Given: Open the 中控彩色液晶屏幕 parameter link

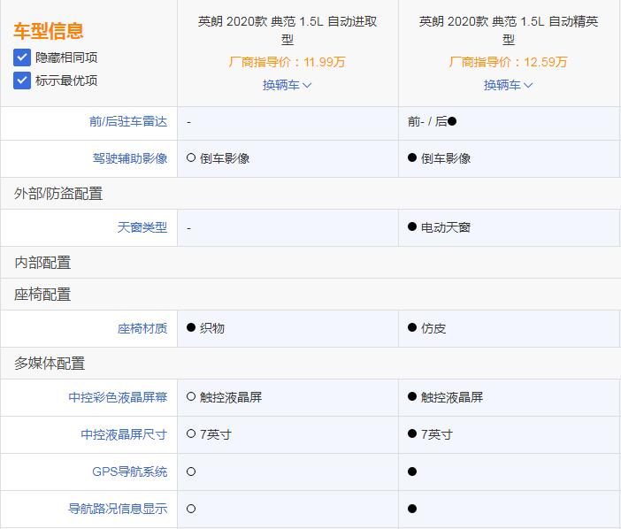Looking at the screenshot, I should click(x=118, y=397).
